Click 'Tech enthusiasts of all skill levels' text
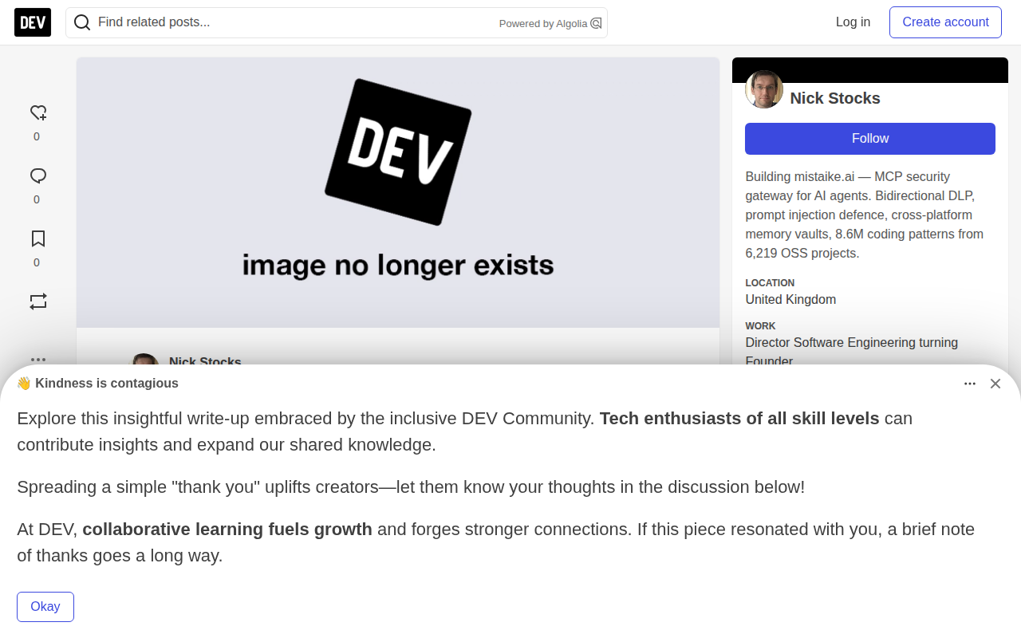This screenshot has height=638, width=1021. click(x=739, y=419)
